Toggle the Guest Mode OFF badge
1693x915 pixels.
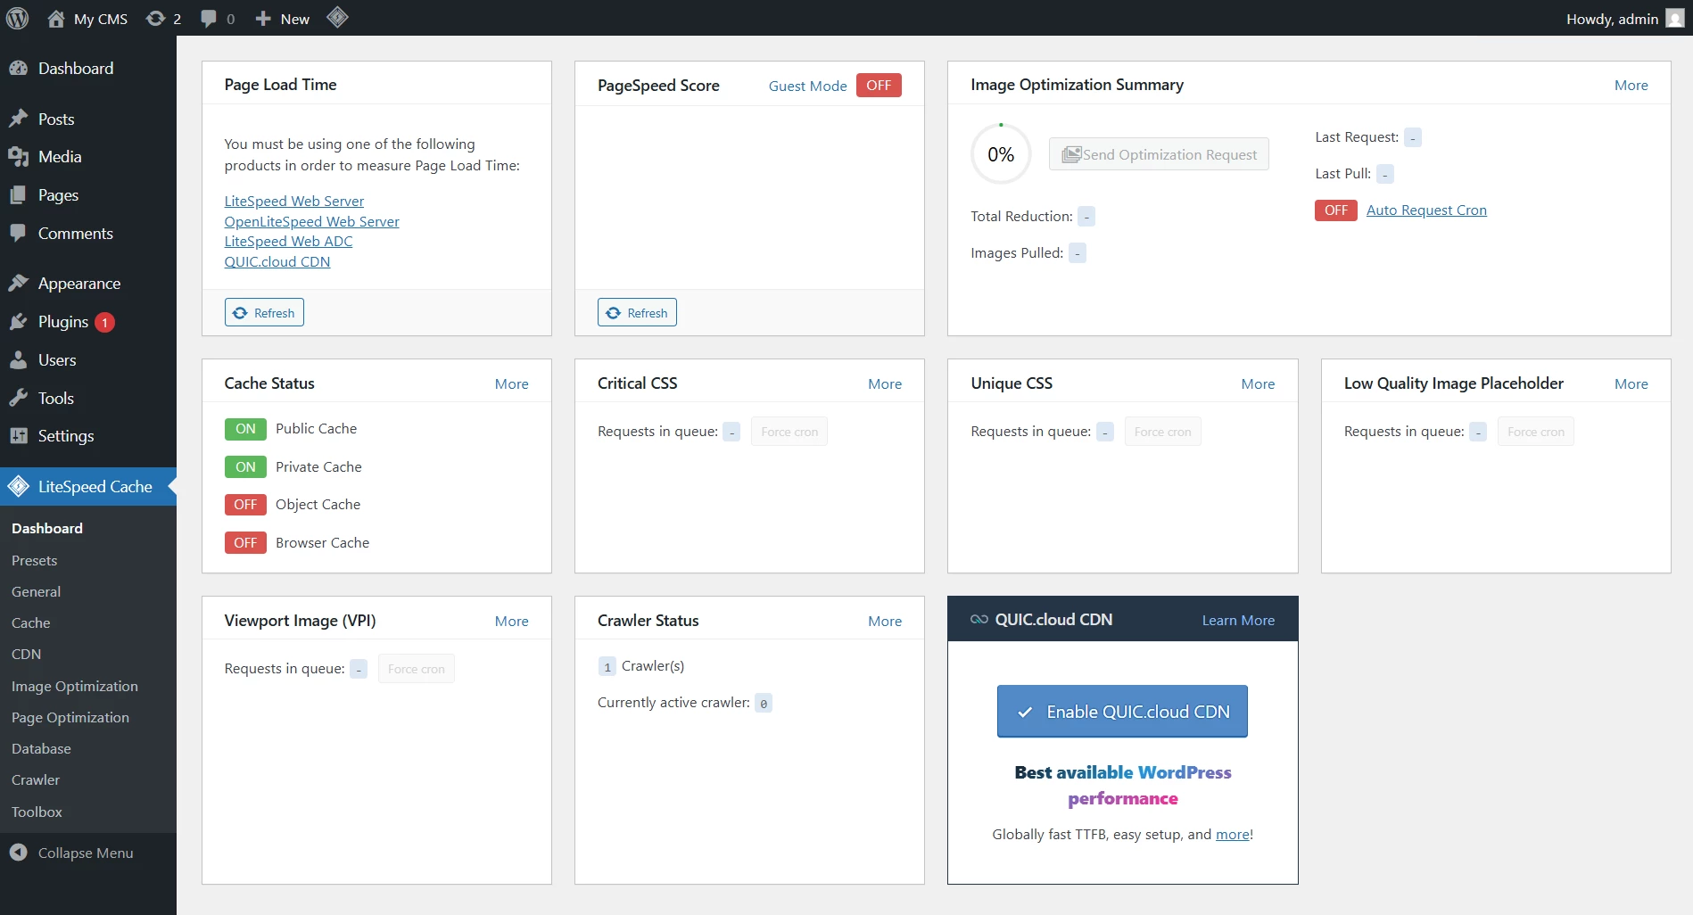(x=878, y=86)
